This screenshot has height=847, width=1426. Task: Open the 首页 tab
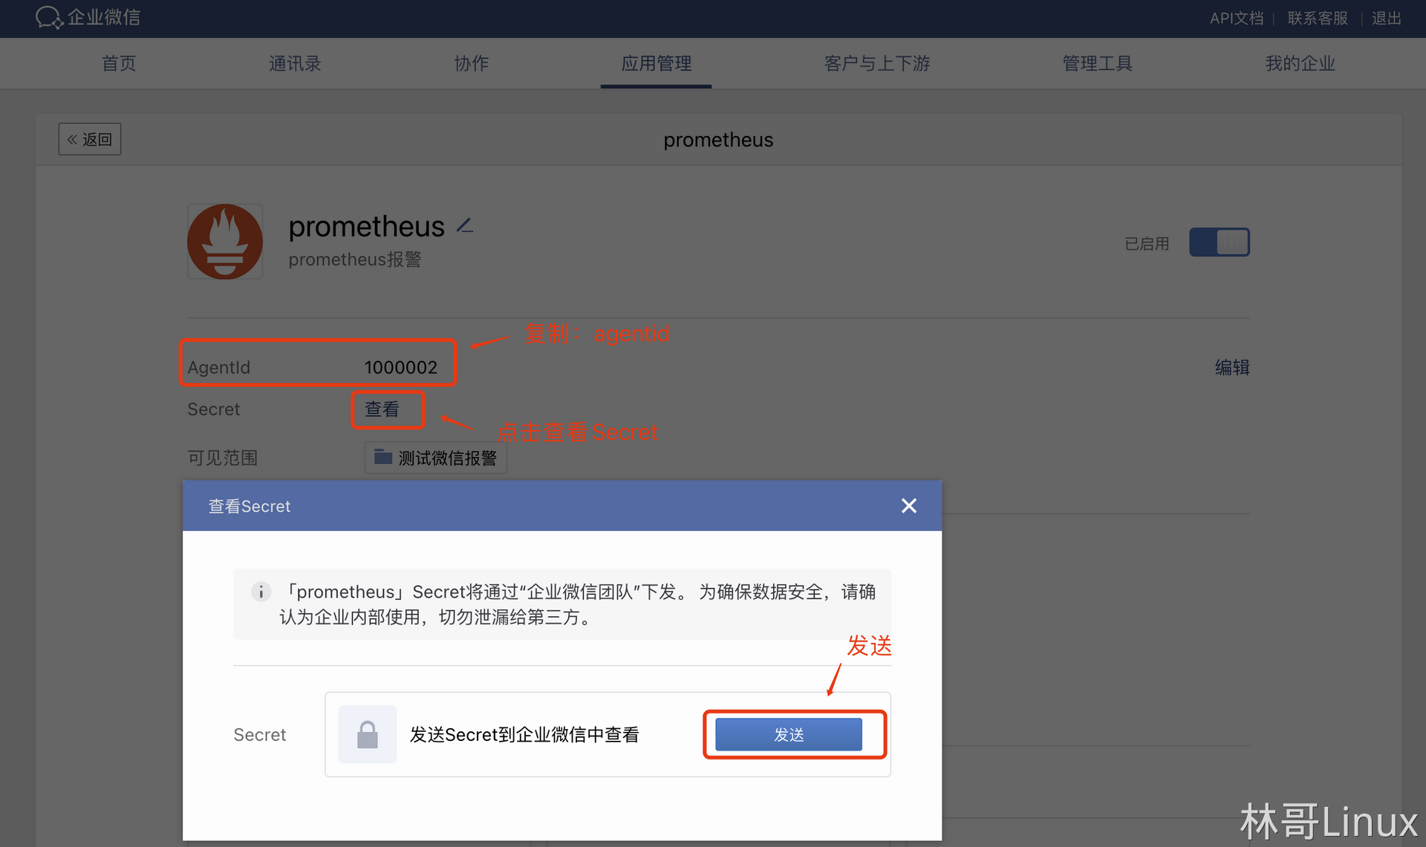(119, 64)
